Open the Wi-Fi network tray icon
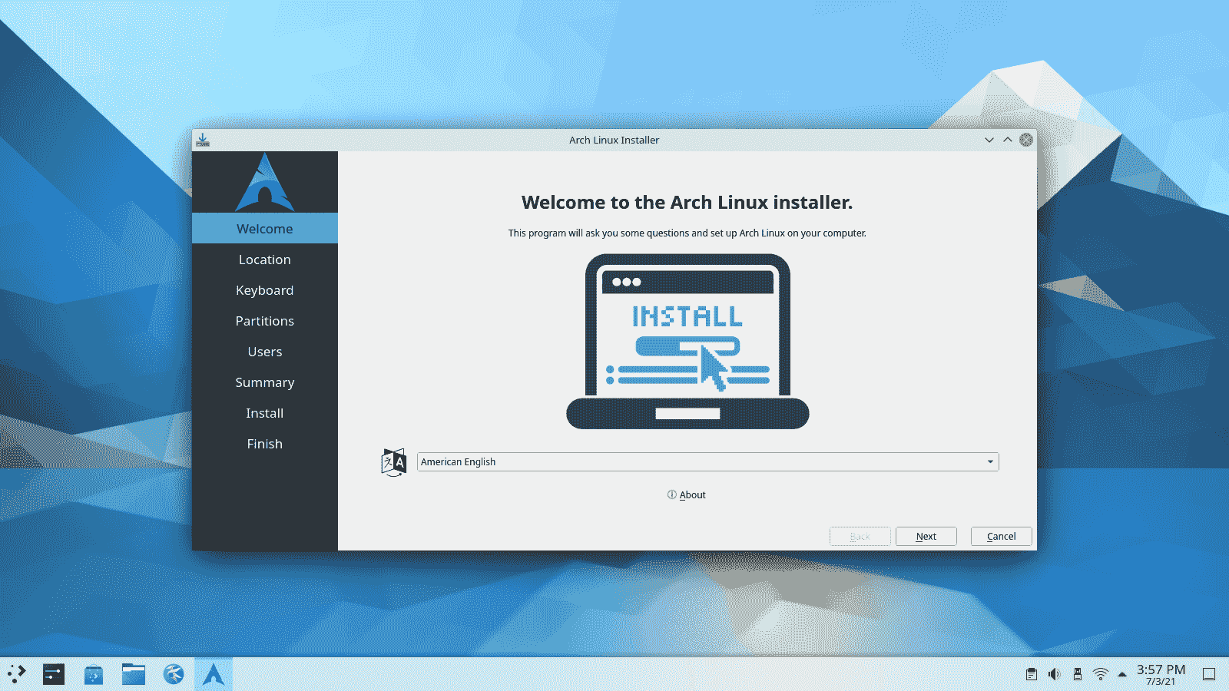 (x=1101, y=673)
